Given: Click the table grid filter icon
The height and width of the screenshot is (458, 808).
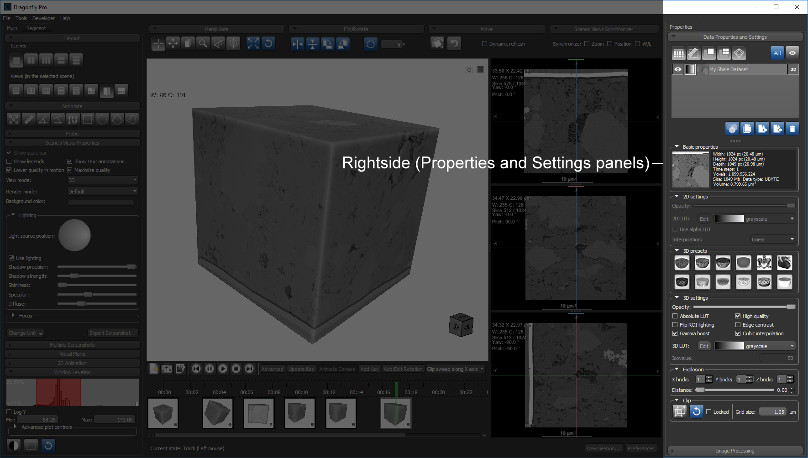Looking at the screenshot, I should tap(679, 53).
